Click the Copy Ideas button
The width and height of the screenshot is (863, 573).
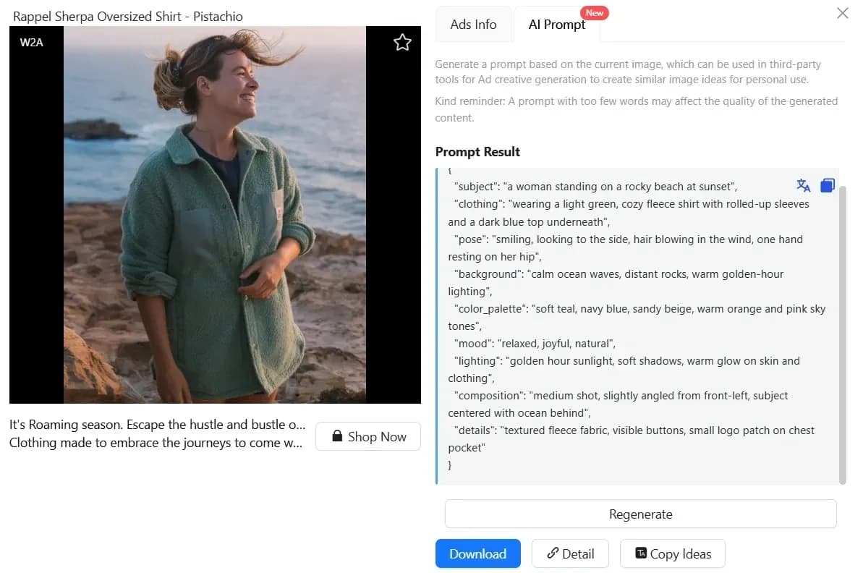click(673, 553)
